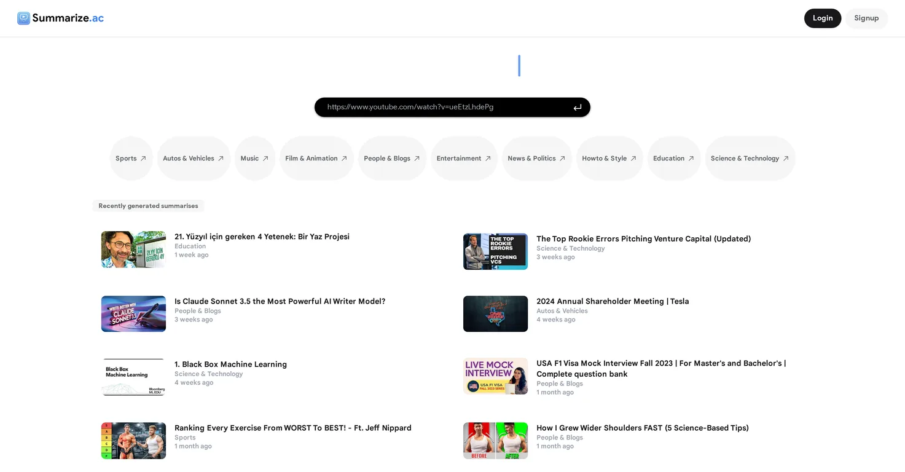This screenshot has width=905, height=472.
Task: Submit URL with the enter arrow icon
Action: pyautogui.click(x=578, y=108)
